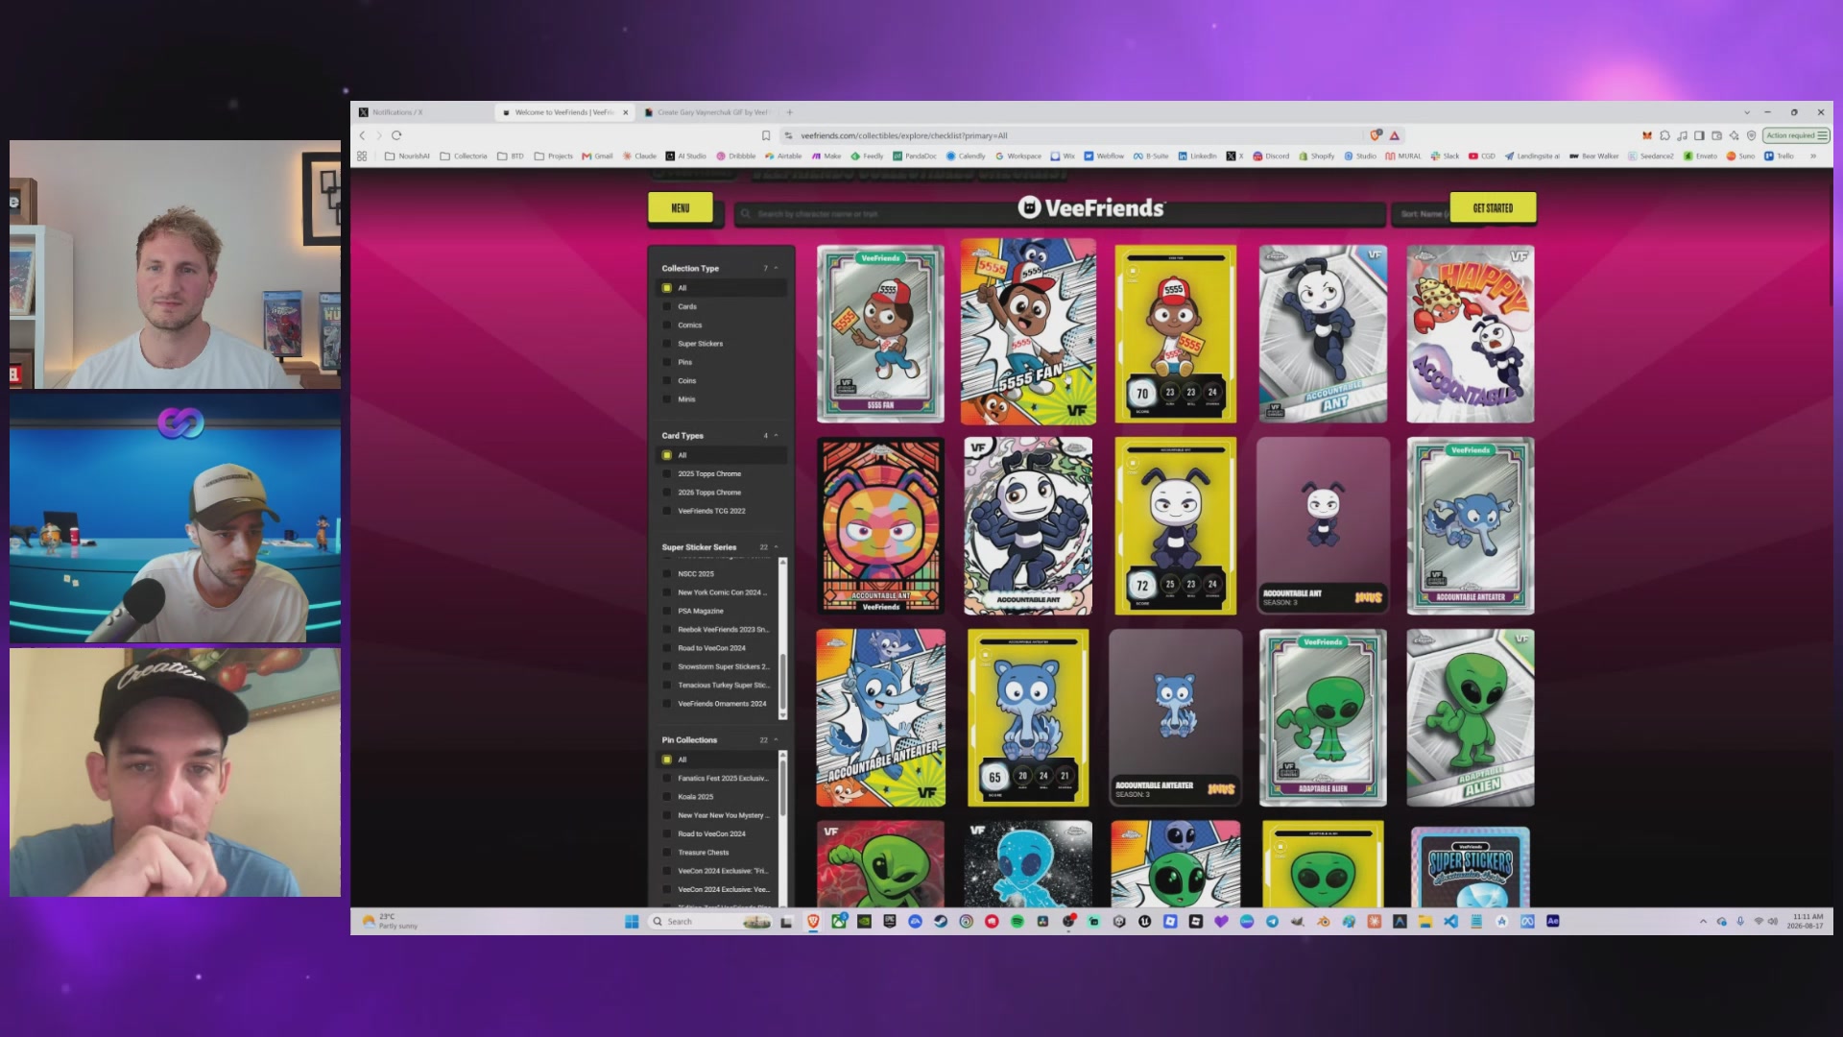Click the GET STARTED button
The height and width of the screenshot is (1037, 1843).
pyautogui.click(x=1493, y=207)
